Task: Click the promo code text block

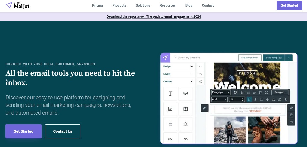Action: [248, 110]
